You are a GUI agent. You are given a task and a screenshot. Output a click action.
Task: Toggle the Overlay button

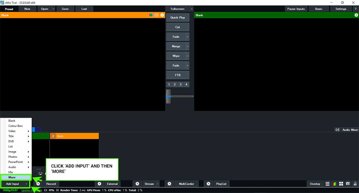(315, 184)
